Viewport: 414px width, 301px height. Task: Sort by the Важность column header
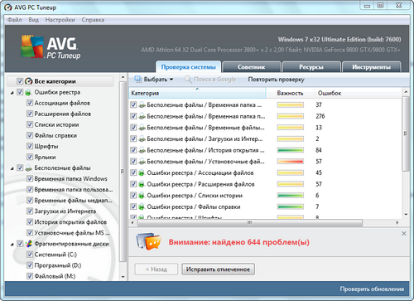(290, 93)
